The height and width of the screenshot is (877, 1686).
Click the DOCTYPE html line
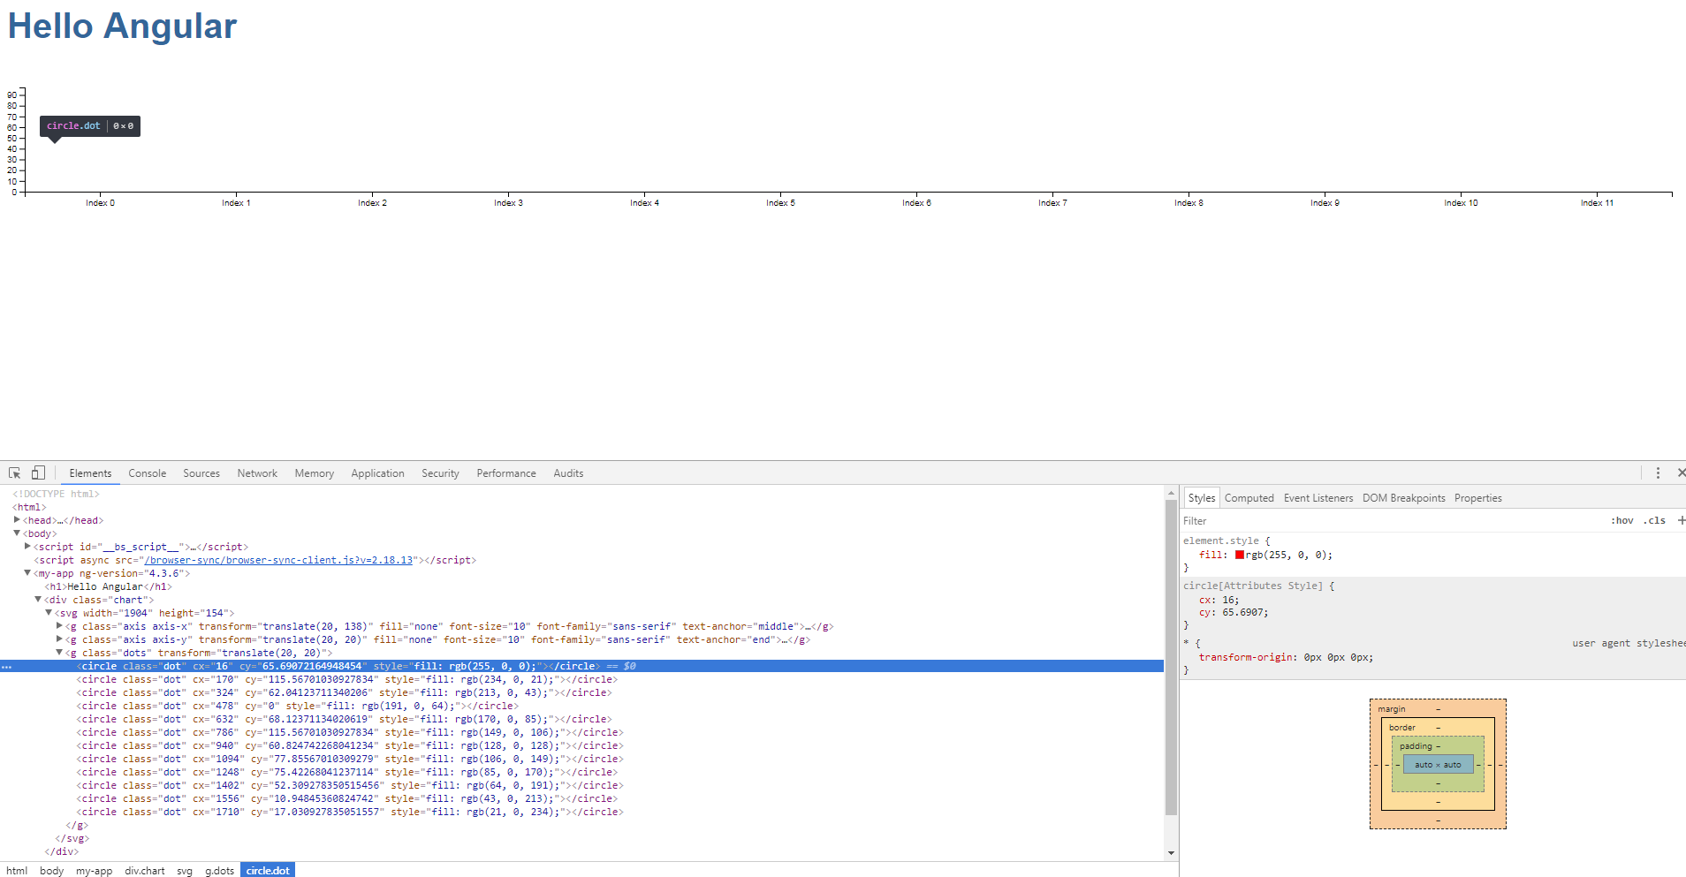pyautogui.click(x=57, y=494)
